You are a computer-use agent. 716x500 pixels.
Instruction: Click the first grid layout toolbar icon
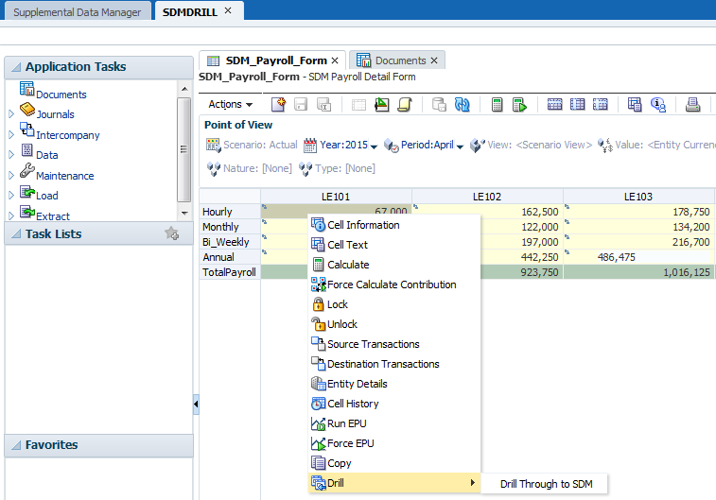(x=554, y=105)
